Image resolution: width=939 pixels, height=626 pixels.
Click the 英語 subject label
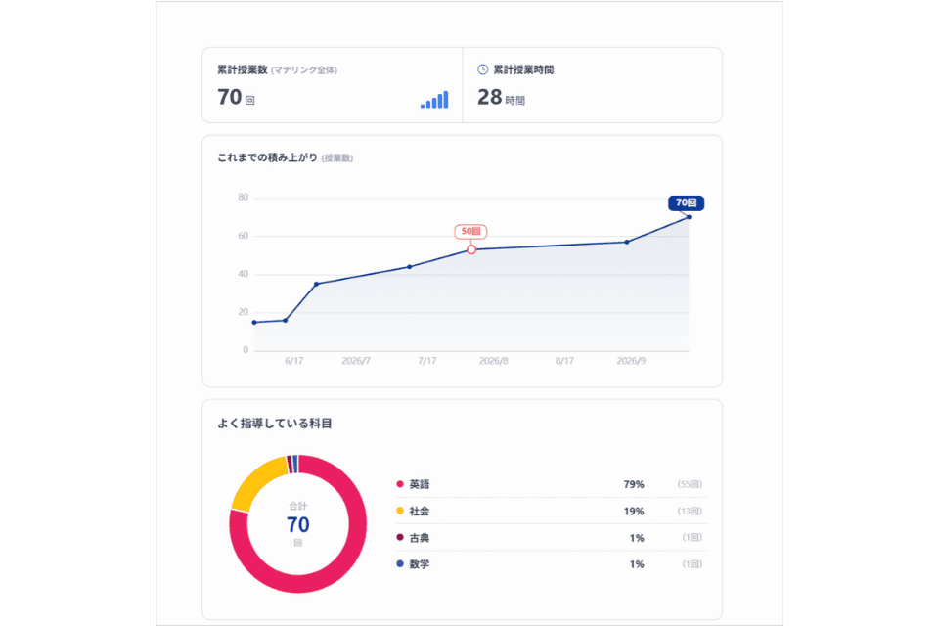420,484
